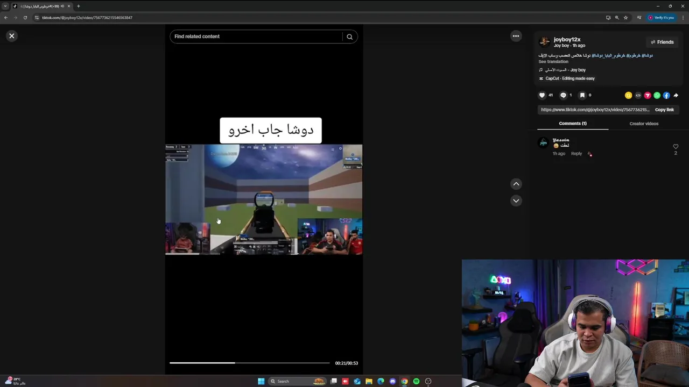
Task: Open the weather widget on taskbar
Action: pos(15,381)
